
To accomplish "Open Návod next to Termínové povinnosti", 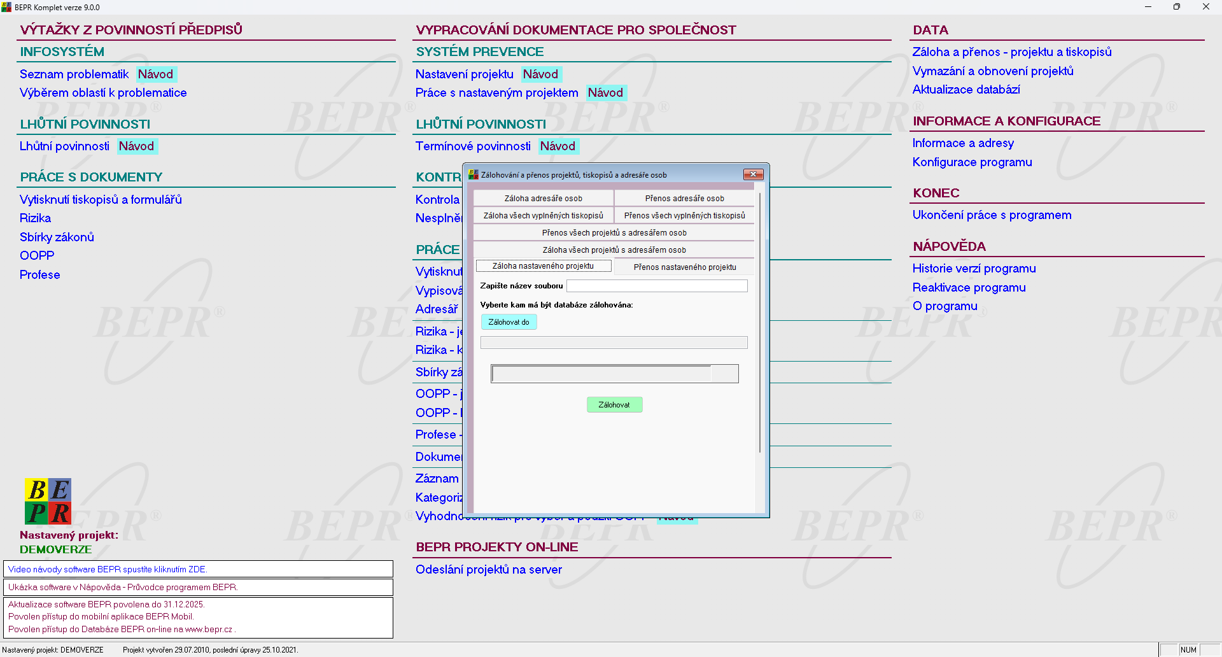I will [558, 146].
